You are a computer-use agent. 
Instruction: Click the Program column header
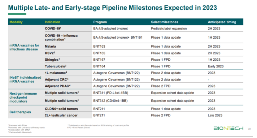point(100,22)
